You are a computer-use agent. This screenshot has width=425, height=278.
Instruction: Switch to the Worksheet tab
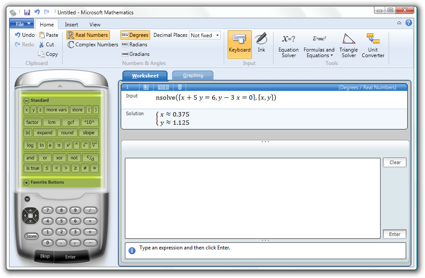click(x=145, y=76)
